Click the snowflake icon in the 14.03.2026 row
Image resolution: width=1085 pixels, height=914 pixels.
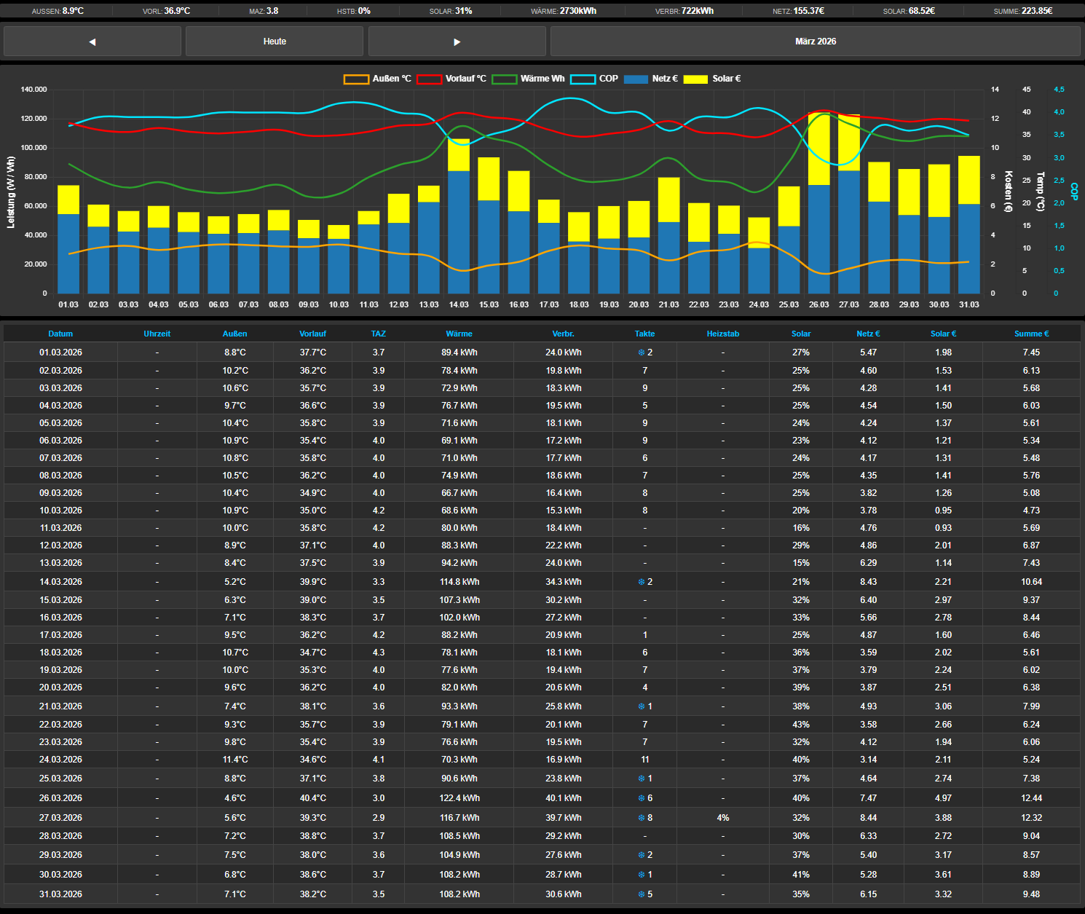[642, 582]
